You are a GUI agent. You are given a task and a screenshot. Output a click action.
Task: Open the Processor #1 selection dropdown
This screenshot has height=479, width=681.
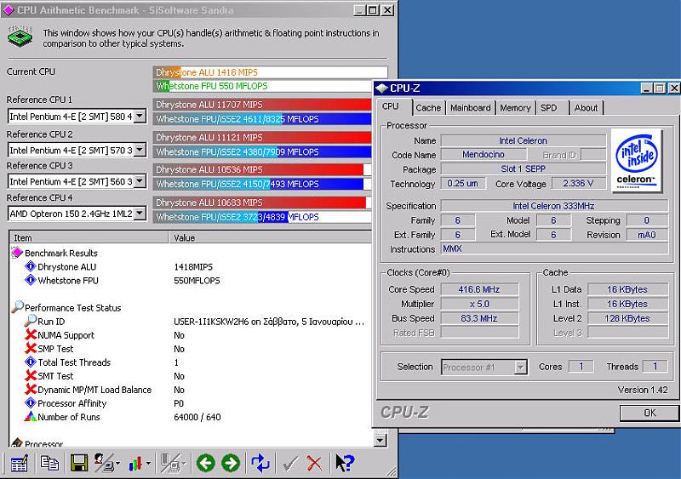[520, 368]
